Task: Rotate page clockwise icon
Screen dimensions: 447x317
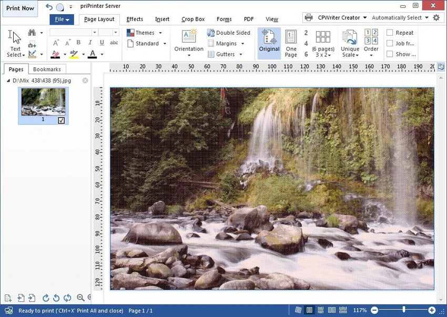Action: [x=46, y=298]
